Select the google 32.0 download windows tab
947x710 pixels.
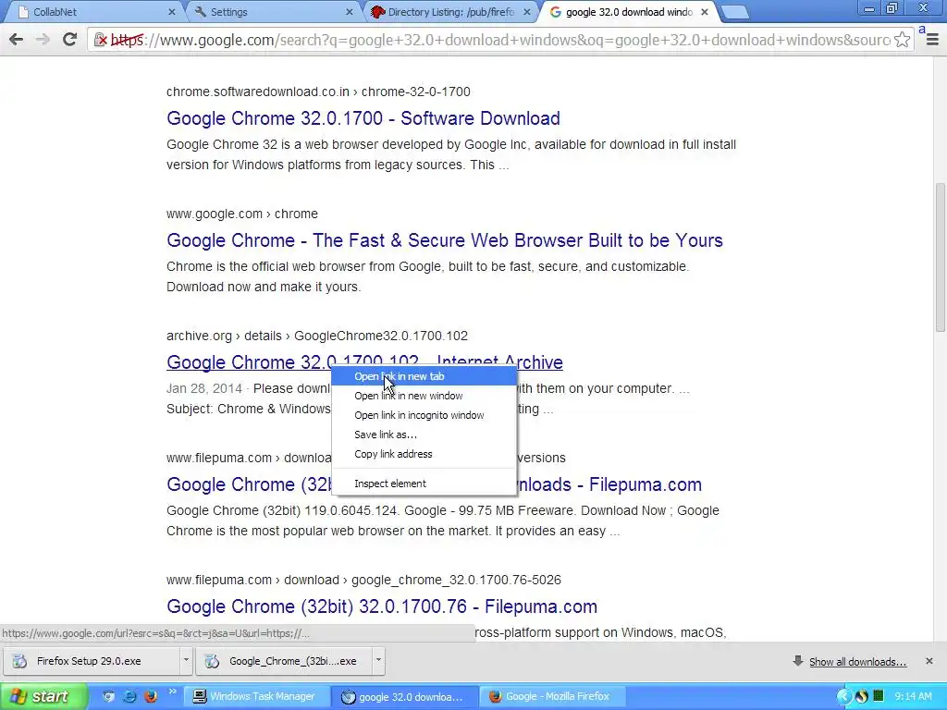[628, 12]
